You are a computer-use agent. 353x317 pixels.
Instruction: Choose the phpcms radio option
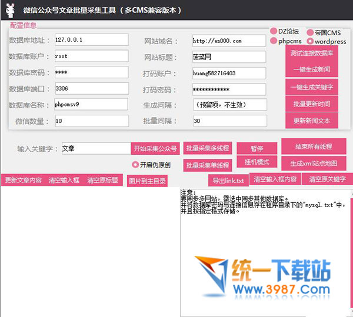pyautogui.click(x=286, y=41)
